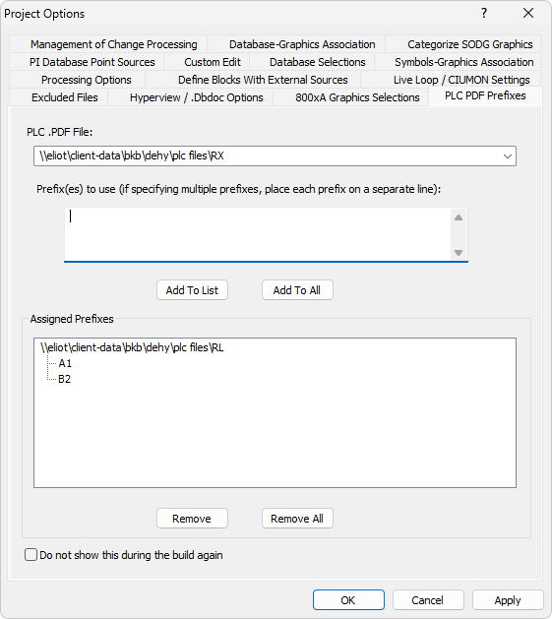
Task: Open the Custom Edit tab
Action: [207, 62]
